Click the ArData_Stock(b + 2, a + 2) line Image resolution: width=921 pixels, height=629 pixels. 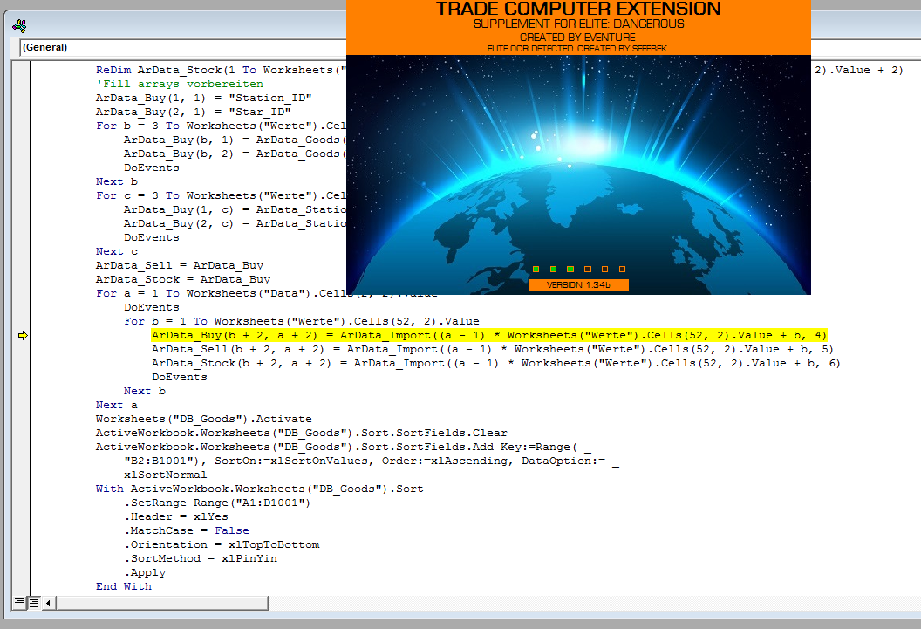[495, 364]
